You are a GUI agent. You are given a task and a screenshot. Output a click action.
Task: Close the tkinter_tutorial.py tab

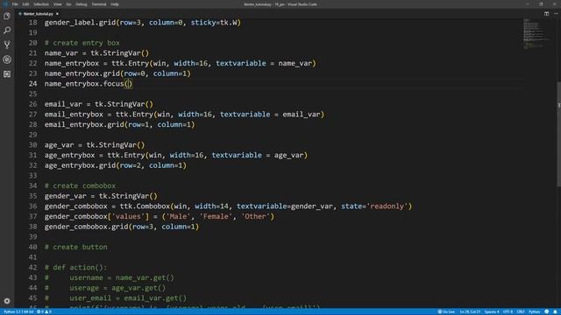pos(57,14)
